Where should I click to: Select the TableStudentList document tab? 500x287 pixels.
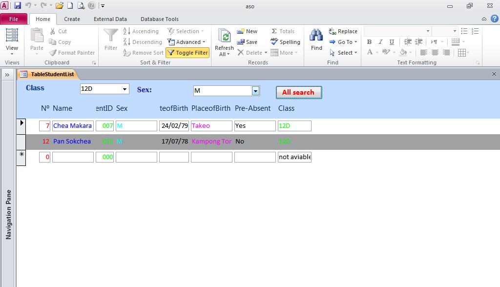pyautogui.click(x=47, y=74)
